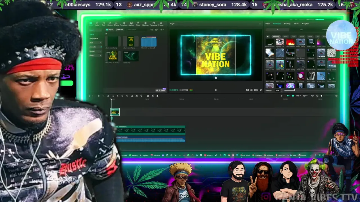Click the Search media field
Image resolution: width=360 pixels, height=202 pixels.
136,30
